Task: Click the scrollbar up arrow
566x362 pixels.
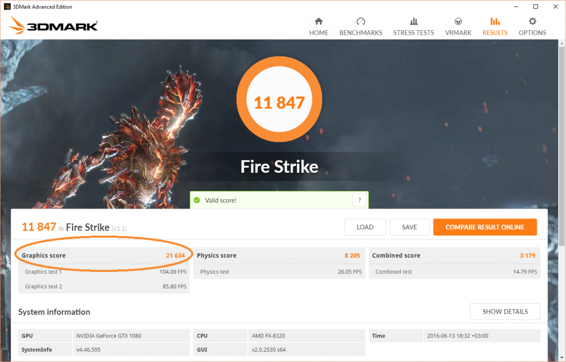Action: [x=561, y=43]
